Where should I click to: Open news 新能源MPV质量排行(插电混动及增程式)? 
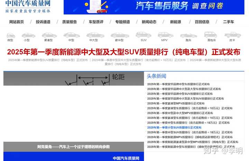tap(190, 137)
